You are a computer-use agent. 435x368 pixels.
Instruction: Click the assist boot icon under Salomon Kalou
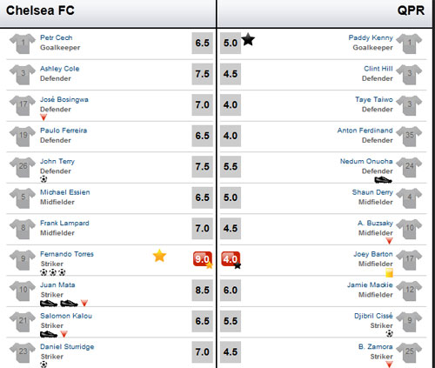pyautogui.click(x=49, y=334)
